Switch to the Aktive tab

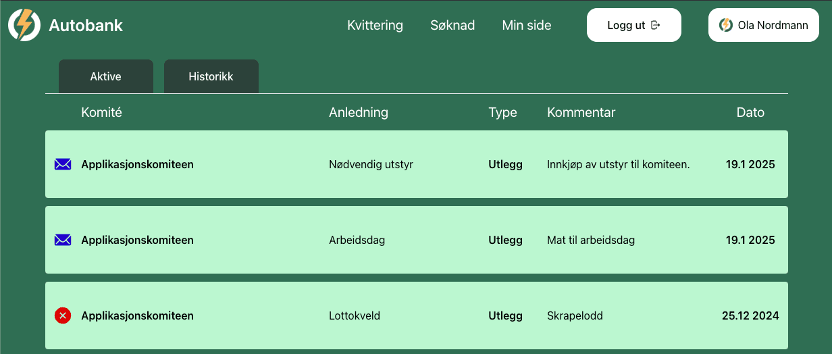click(x=105, y=76)
